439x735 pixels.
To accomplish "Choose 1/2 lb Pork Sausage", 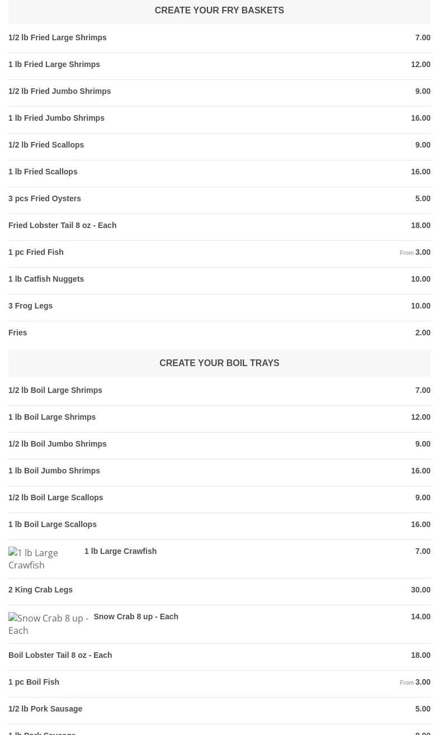I will click(x=45, y=709).
